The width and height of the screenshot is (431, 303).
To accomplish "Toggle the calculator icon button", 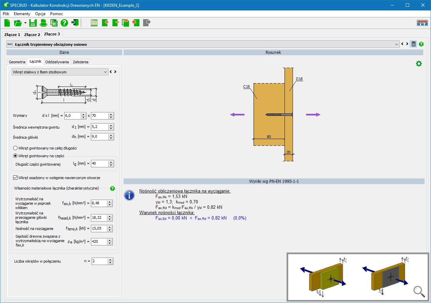I will (x=413, y=44).
